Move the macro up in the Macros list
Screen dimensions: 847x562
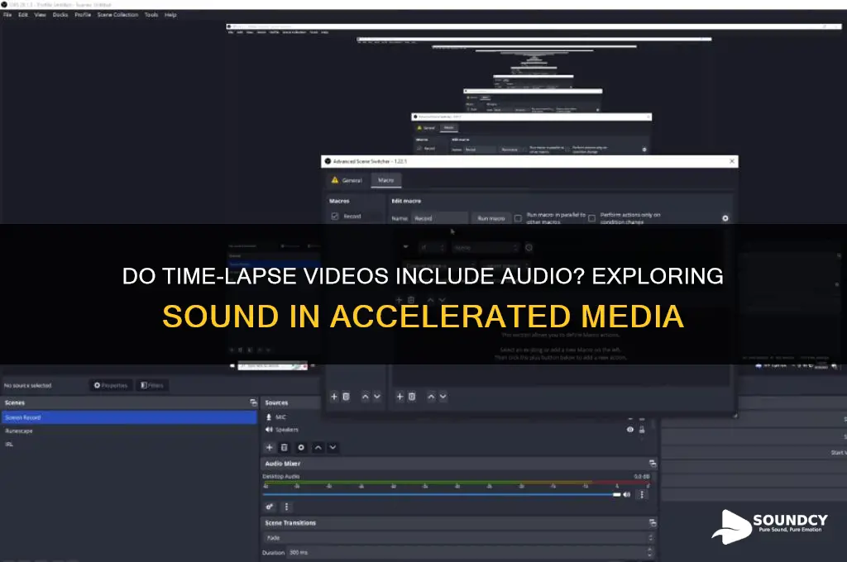(365, 397)
